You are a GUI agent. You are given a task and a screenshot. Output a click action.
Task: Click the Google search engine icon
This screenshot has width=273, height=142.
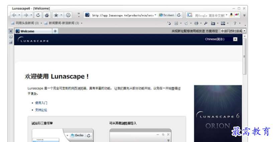(189, 15)
